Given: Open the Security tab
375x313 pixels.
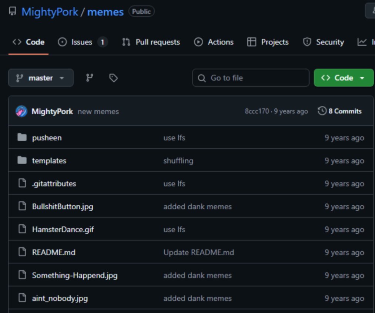Looking at the screenshot, I should tap(323, 42).
